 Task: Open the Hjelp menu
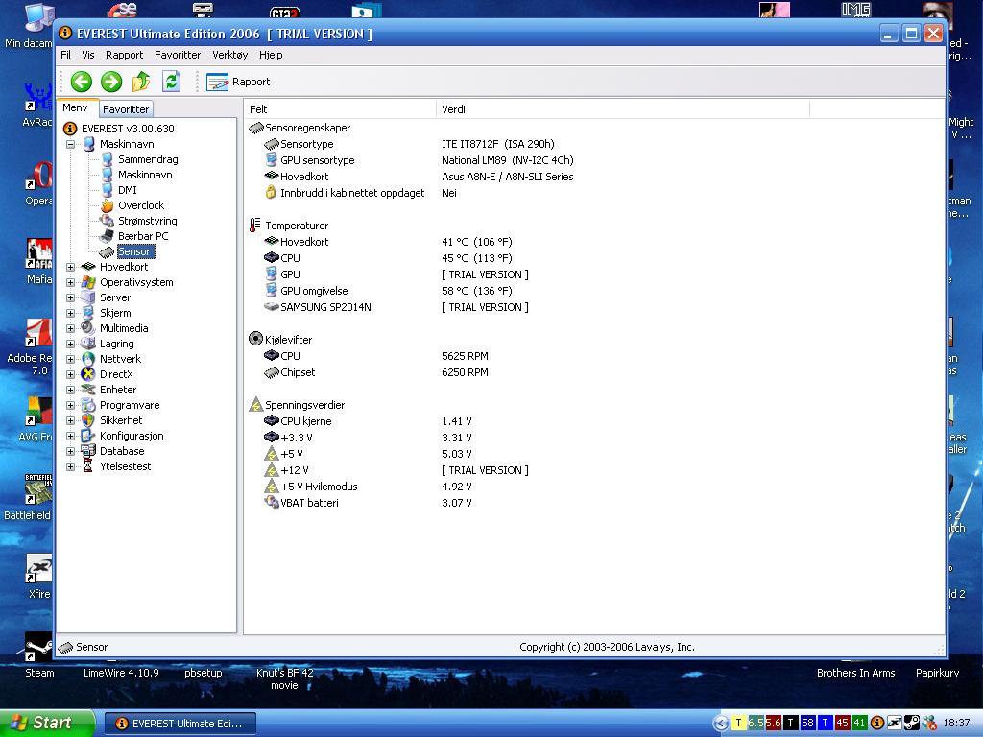[271, 55]
